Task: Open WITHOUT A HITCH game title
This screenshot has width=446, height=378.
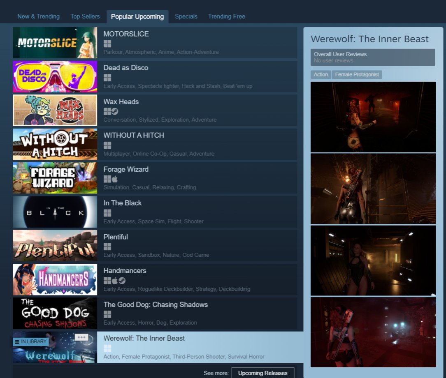Action: (134, 135)
